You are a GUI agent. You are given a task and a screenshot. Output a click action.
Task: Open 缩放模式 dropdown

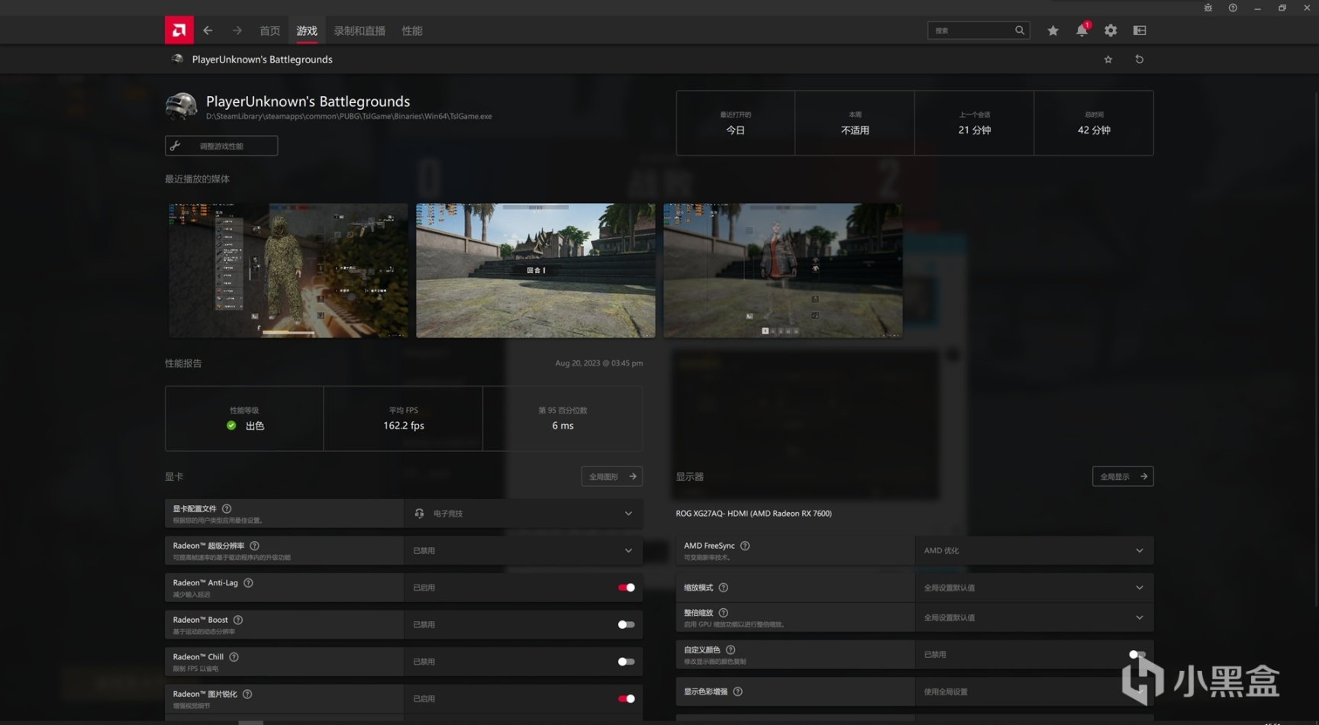[1034, 588]
